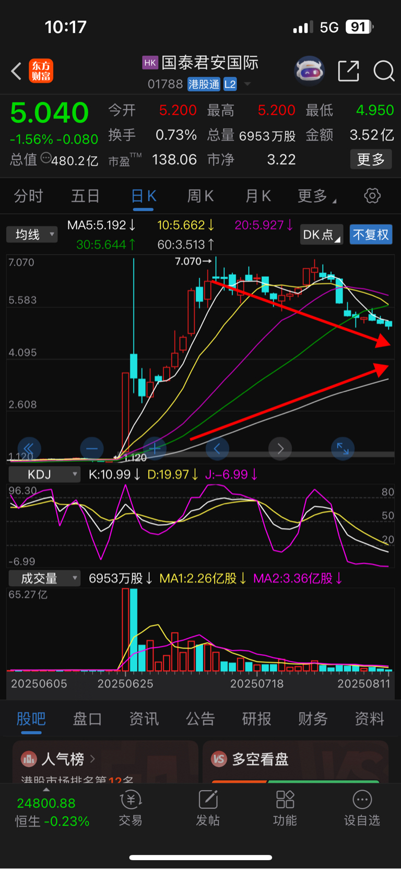Open the 财务 tab
The image size is (401, 869).
tap(313, 719)
